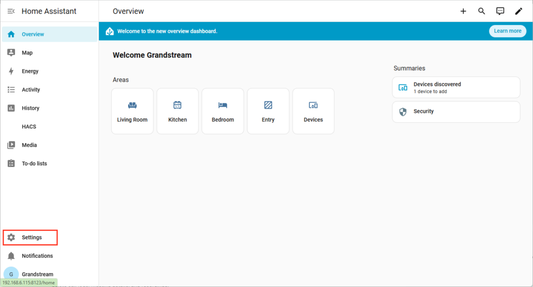Click the Summaries section heading
533x287 pixels.
tap(409, 68)
